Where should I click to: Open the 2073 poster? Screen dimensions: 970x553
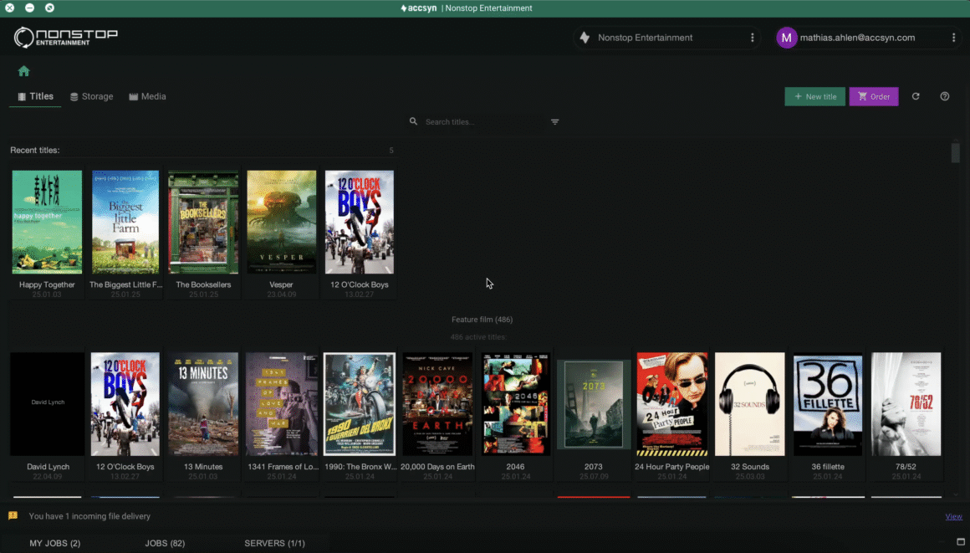(593, 404)
